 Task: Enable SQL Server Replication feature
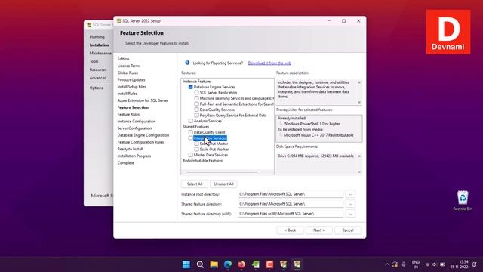(196, 92)
